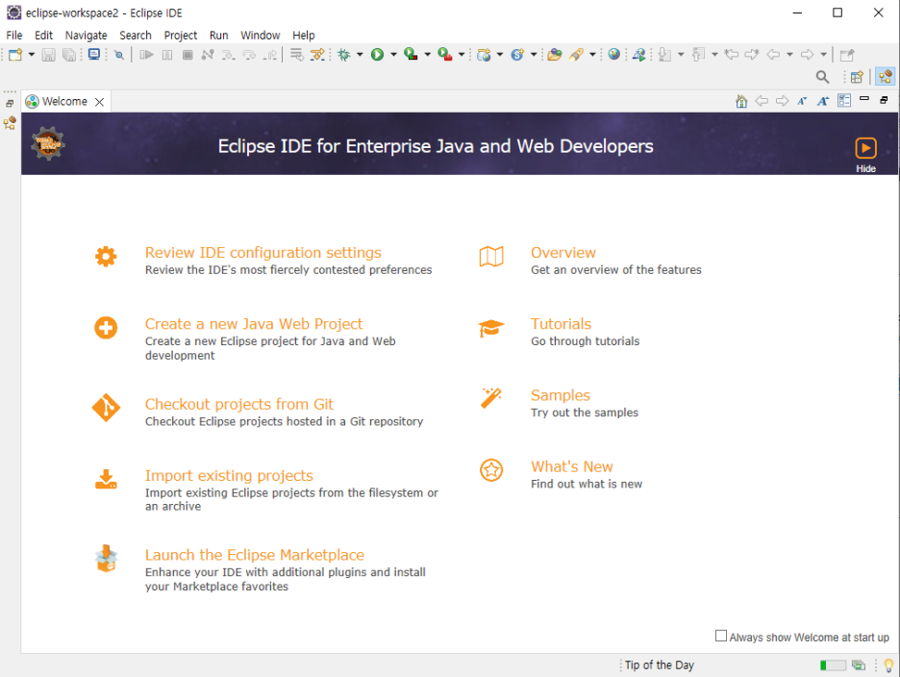The height and width of the screenshot is (677, 900).
Task: Click the Open Perspective icon
Action: [x=857, y=77]
